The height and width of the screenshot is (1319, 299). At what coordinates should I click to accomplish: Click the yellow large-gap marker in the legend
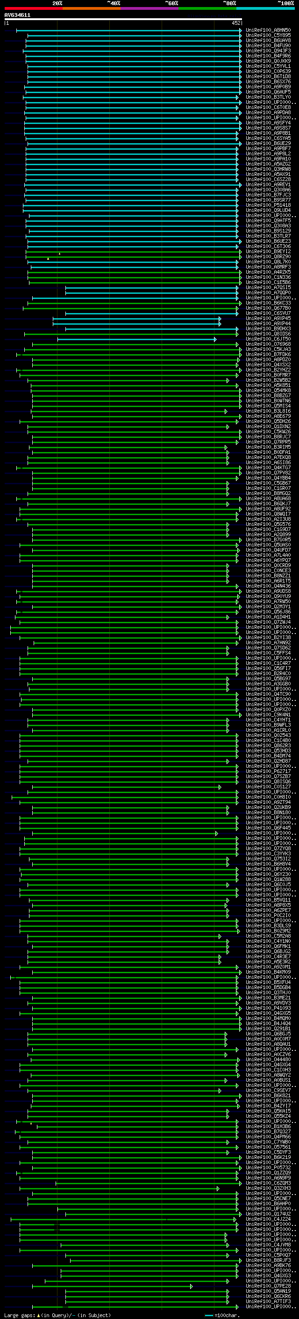(38, 1315)
